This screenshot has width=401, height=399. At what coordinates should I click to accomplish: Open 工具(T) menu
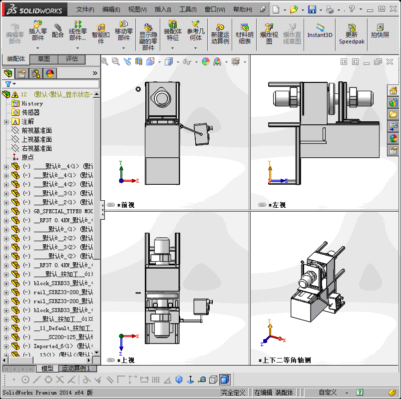click(x=188, y=9)
